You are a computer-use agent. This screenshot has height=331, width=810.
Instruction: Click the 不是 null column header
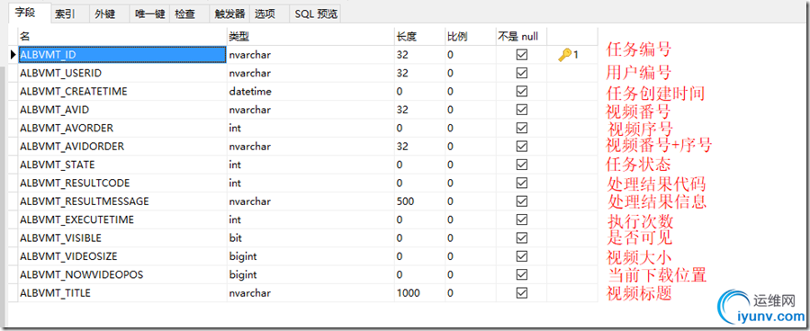[x=521, y=37]
